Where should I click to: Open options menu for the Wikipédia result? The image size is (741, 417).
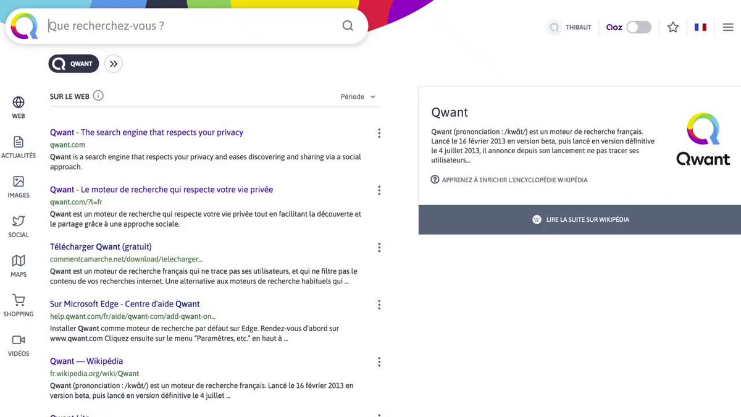click(379, 362)
